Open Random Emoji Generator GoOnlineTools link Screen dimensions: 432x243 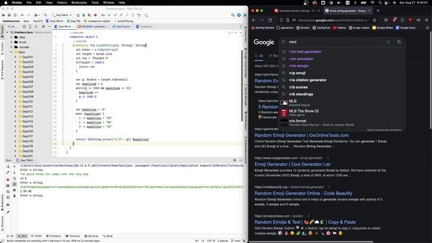tap(302, 135)
